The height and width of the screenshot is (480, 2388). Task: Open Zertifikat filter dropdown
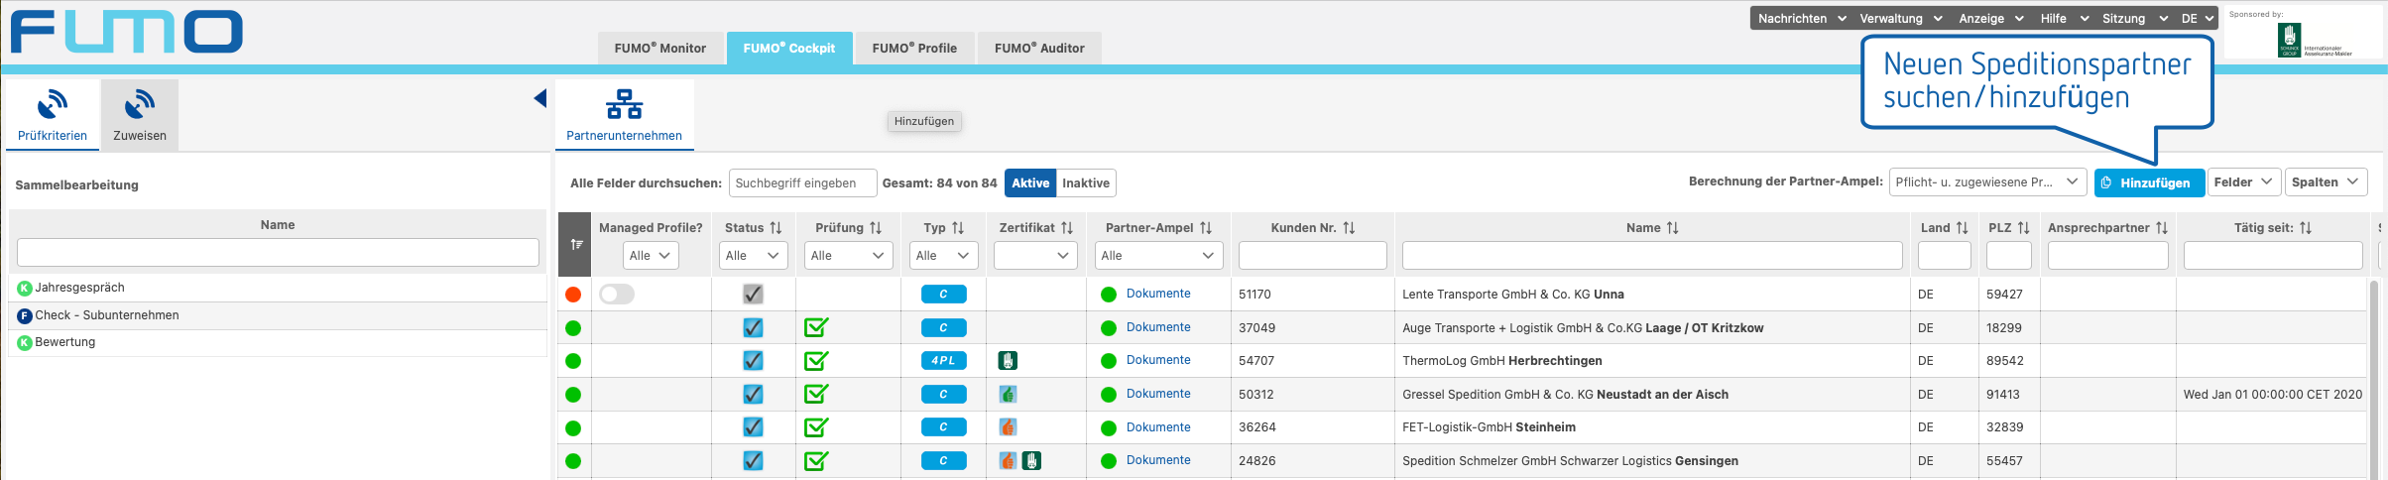1035,256
